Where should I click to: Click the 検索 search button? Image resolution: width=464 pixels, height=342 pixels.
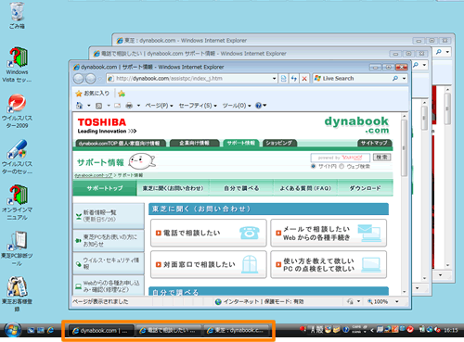[381, 158]
